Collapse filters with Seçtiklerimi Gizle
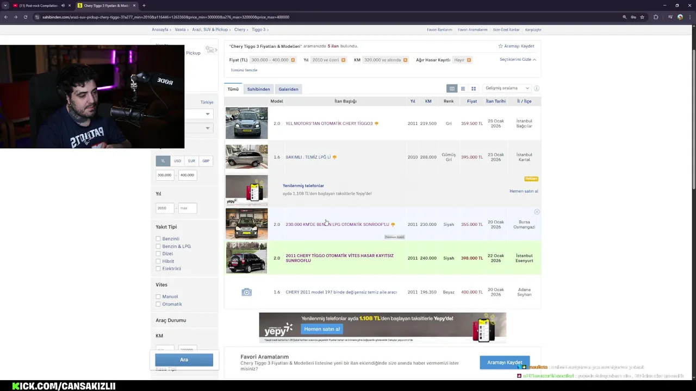 coord(518,59)
